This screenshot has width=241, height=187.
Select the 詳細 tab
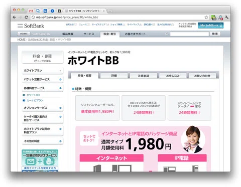[x=114, y=76]
